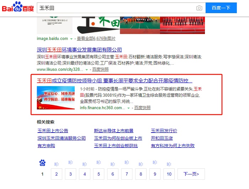Click the paw icon above page 4

point(85,164)
